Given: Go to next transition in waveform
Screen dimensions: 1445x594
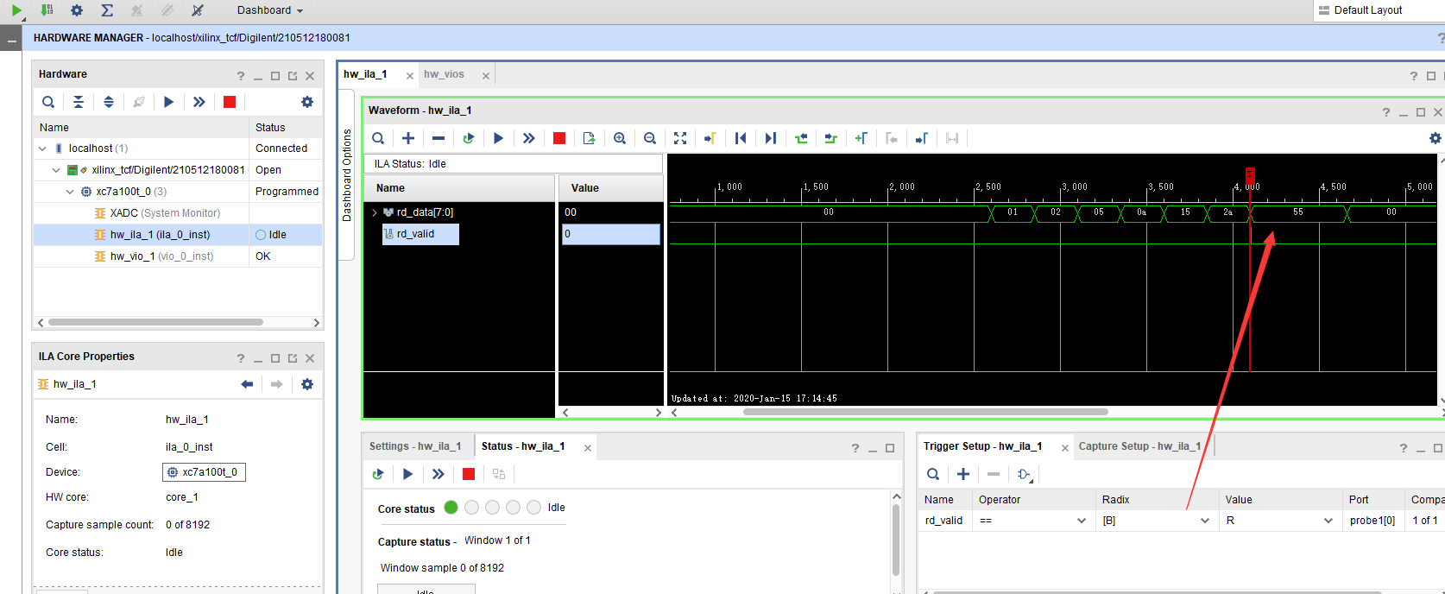Looking at the screenshot, I should [x=831, y=138].
